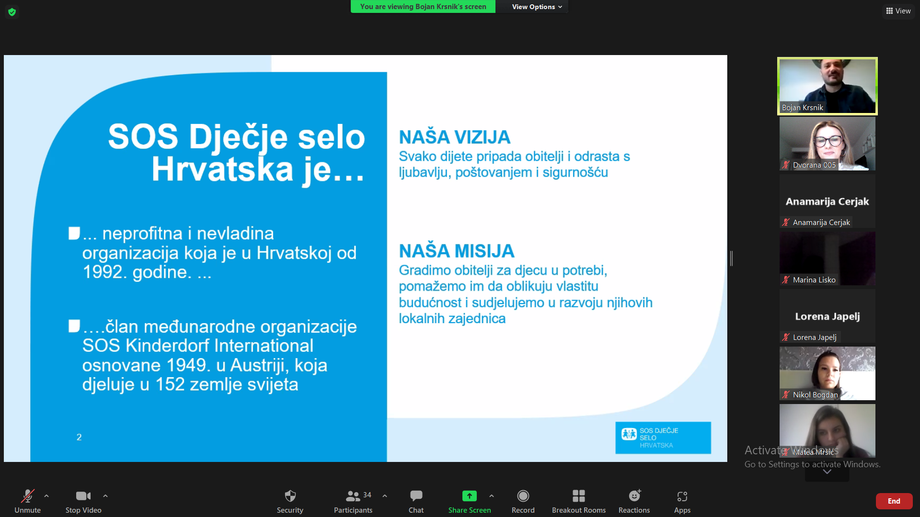Click the panel resize handle beside slide
This screenshot has height=517, width=920.
(x=731, y=258)
